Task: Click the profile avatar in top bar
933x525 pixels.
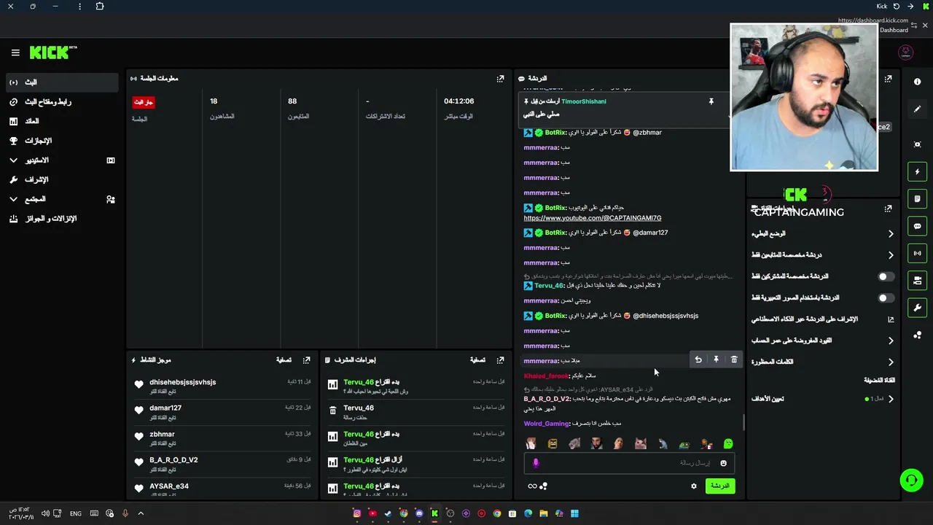Action: point(905,52)
